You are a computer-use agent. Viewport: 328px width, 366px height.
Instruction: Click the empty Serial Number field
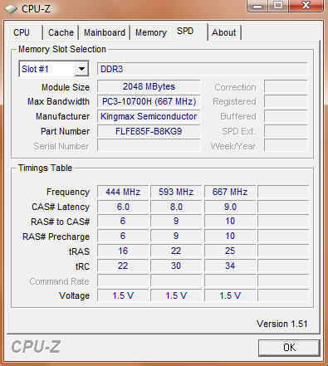tap(149, 145)
